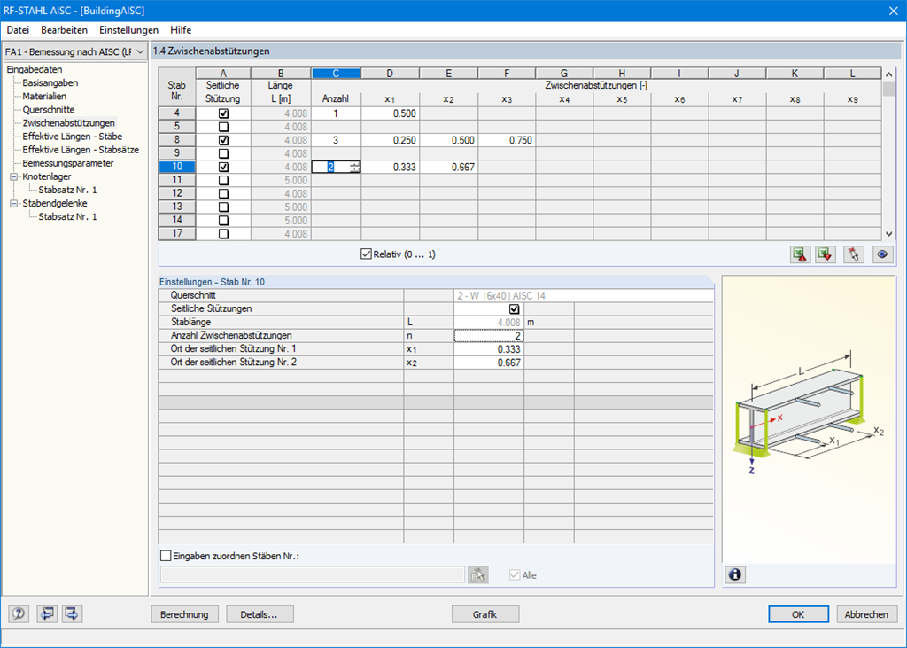Click the table scrollbar up arrow
The width and height of the screenshot is (907, 648).
point(889,74)
